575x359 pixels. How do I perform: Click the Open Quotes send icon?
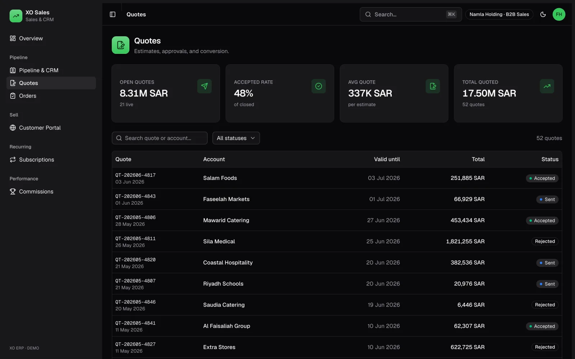[204, 86]
